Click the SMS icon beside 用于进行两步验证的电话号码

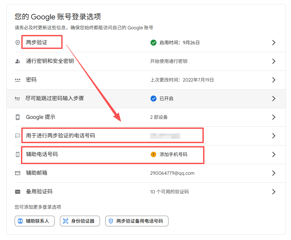pos(18,136)
